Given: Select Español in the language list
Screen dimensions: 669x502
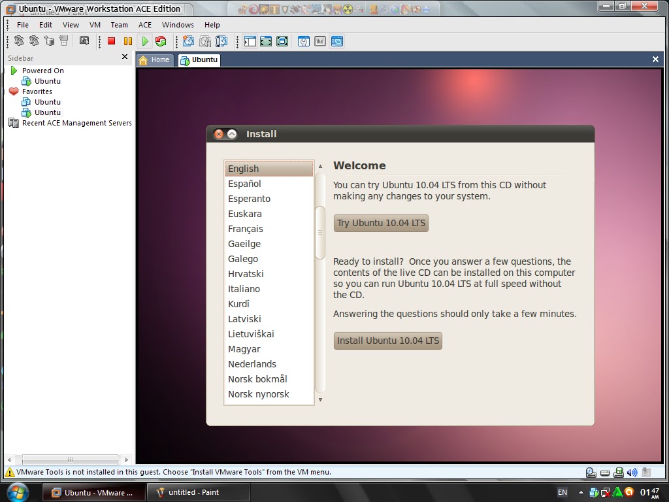Looking at the screenshot, I should [x=269, y=184].
